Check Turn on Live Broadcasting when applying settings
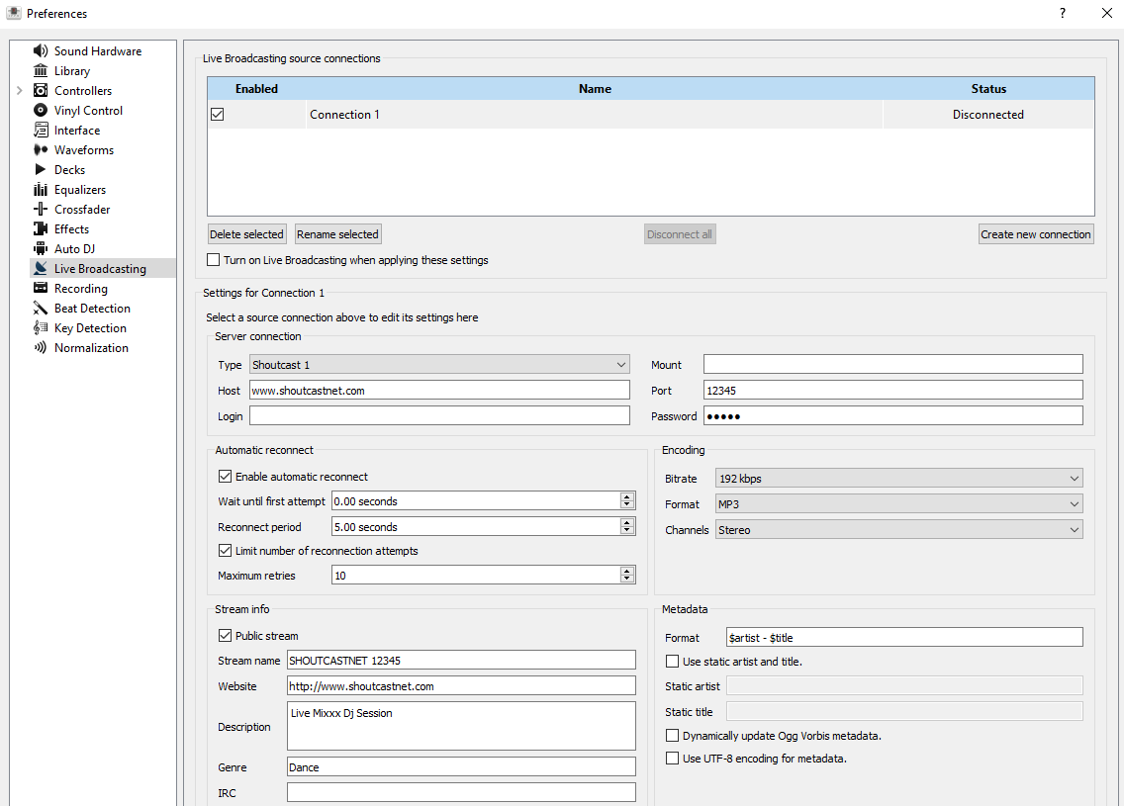Screen dimensions: 1124x806 pos(213,259)
